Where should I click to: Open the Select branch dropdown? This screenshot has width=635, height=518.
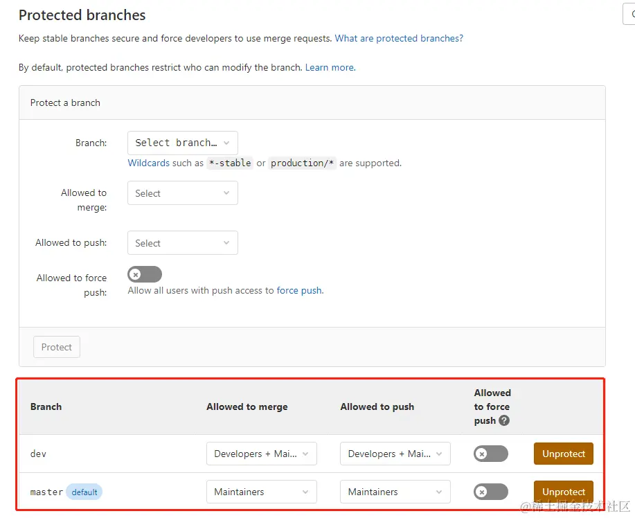pyautogui.click(x=183, y=143)
